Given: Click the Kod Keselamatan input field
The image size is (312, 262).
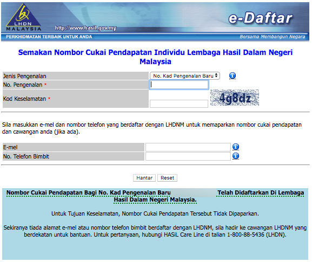Looking at the screenshot, I should point(179,104).
